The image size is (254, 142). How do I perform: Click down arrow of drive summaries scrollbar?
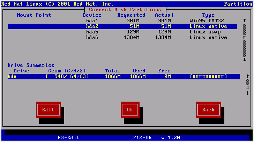[248, 93]
